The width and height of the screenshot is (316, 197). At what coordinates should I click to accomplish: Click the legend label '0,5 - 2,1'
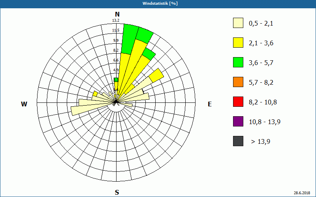261,24
